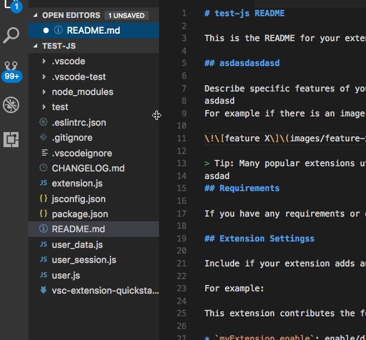The width and height of the screenshot is (366, 340).
Task: Click the '\!\[feature X\]' image markup line
Action: tap(285, 138)
